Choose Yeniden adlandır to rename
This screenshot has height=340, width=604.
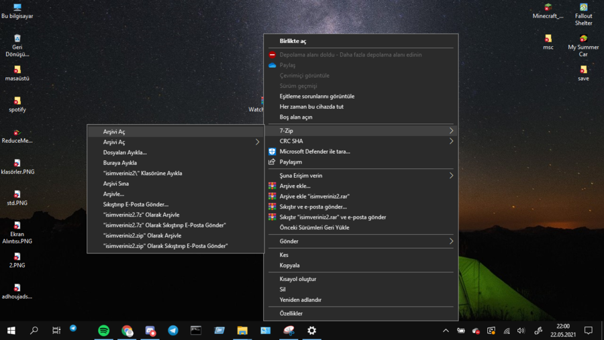[x=301, y=300]
